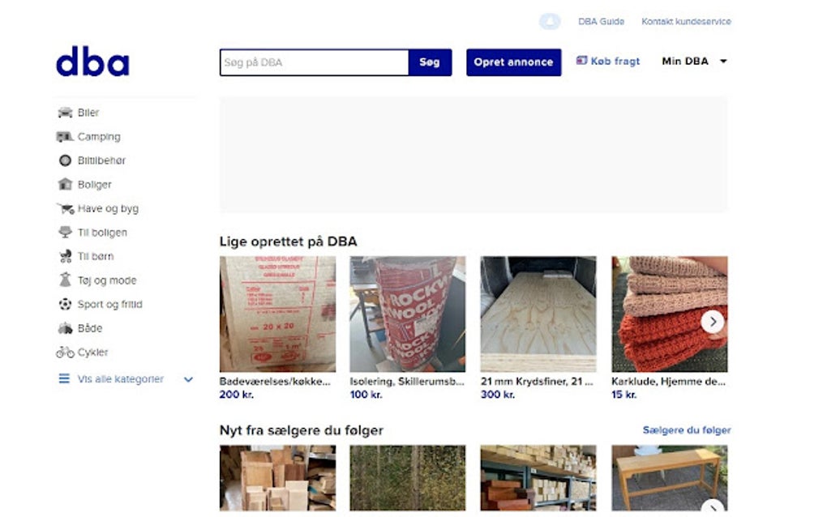This screenshot has height=517, width=827.
Task: Open the Biler category car icon
Action: click(x=65, y=113)
